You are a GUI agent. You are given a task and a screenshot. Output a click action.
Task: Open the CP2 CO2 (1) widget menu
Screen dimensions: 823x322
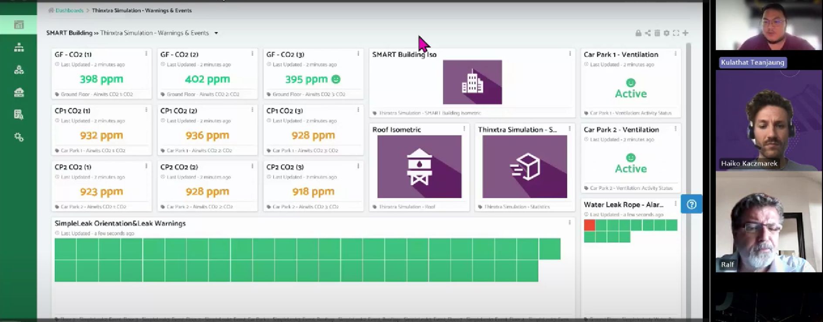pyautogui.click(x=146, y=166)
